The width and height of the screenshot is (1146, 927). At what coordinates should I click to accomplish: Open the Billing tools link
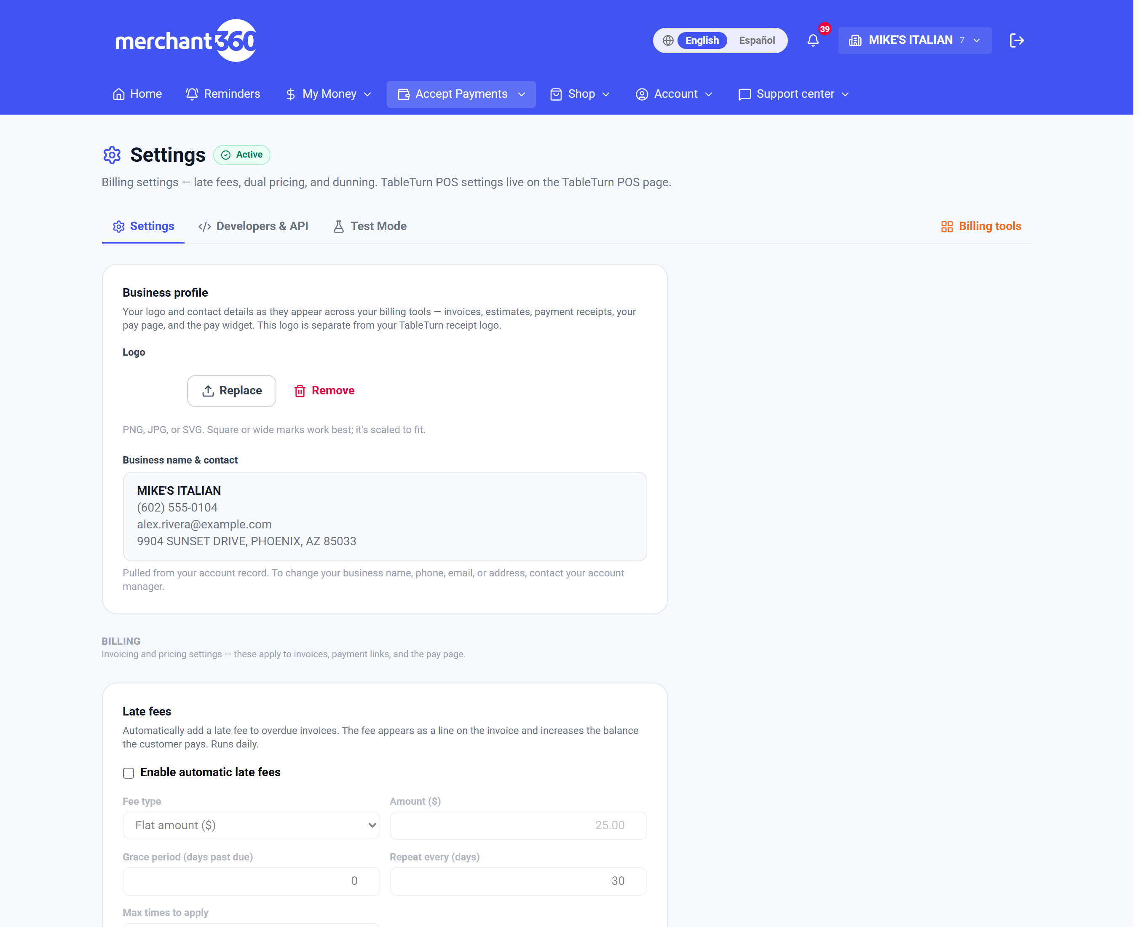pos(981,227)
